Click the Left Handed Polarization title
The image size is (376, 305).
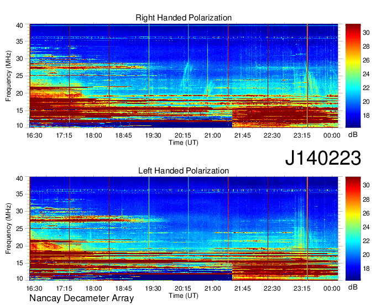point(184,171)
